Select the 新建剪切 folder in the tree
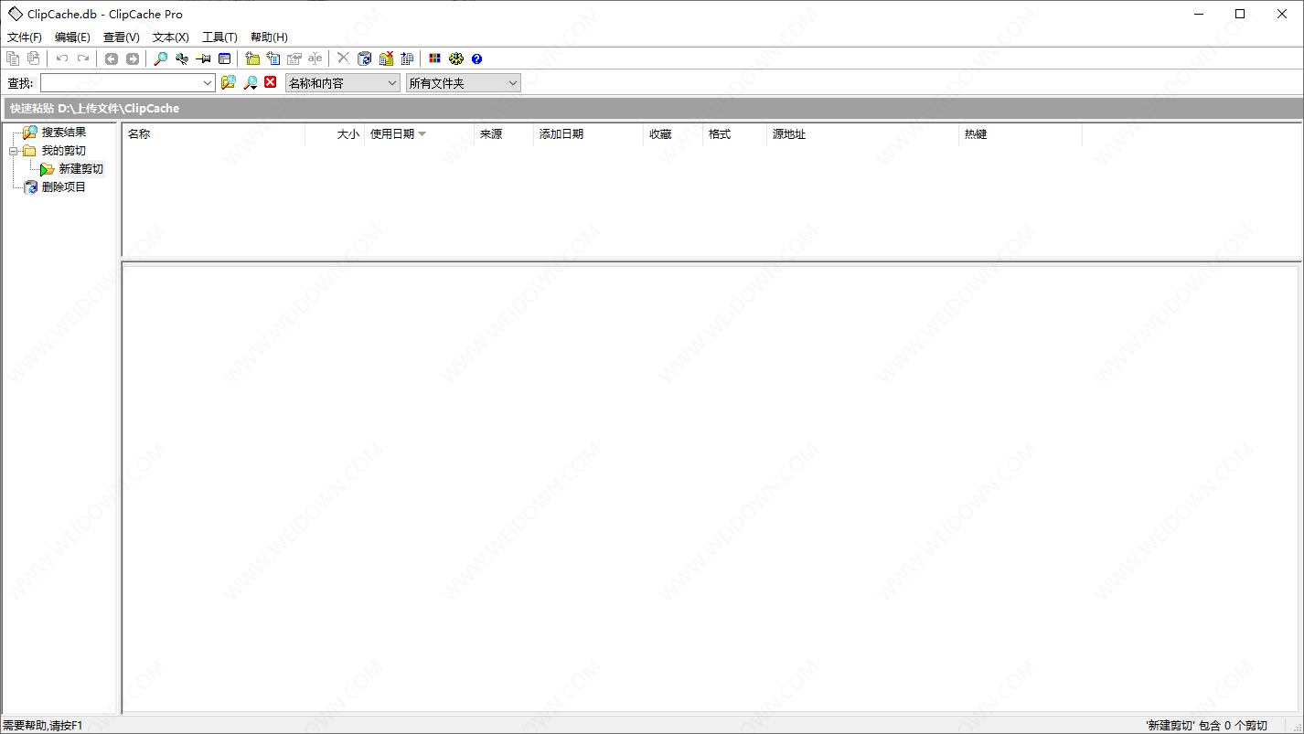The image size is (1304, 734). pyautogui.click(x=81, y=169)
